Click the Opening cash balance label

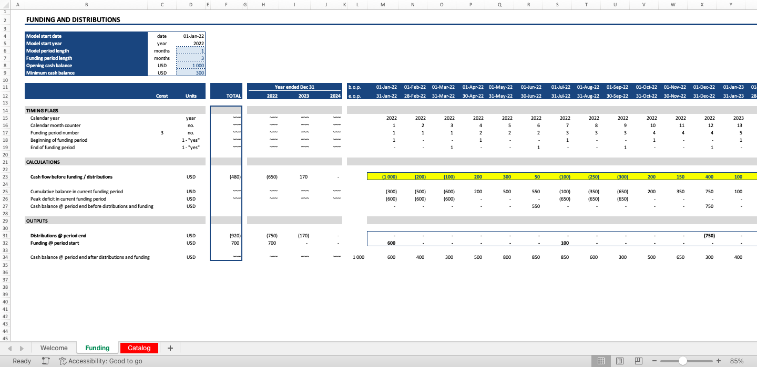click(x=87, y=66)
